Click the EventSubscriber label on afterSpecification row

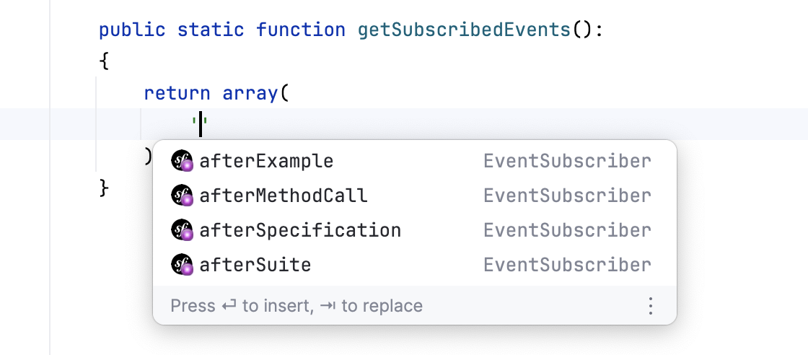(567, 230)
